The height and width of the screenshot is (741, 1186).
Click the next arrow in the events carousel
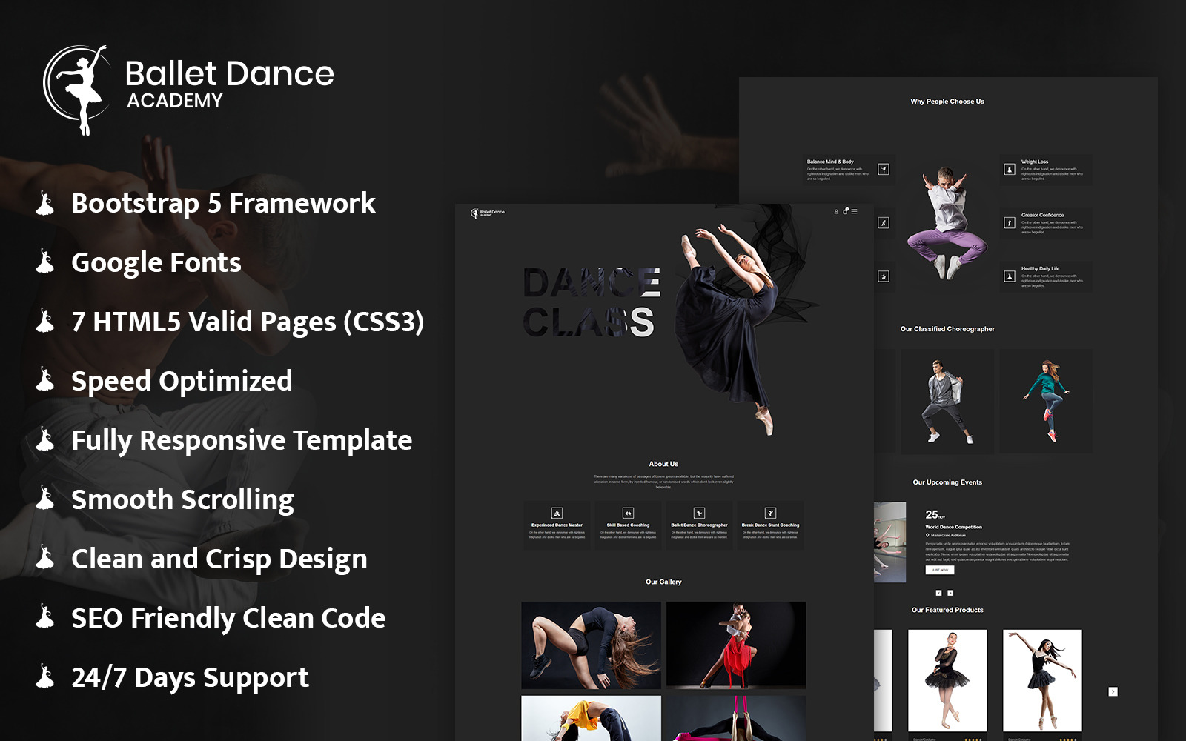[x=950, y=593]
